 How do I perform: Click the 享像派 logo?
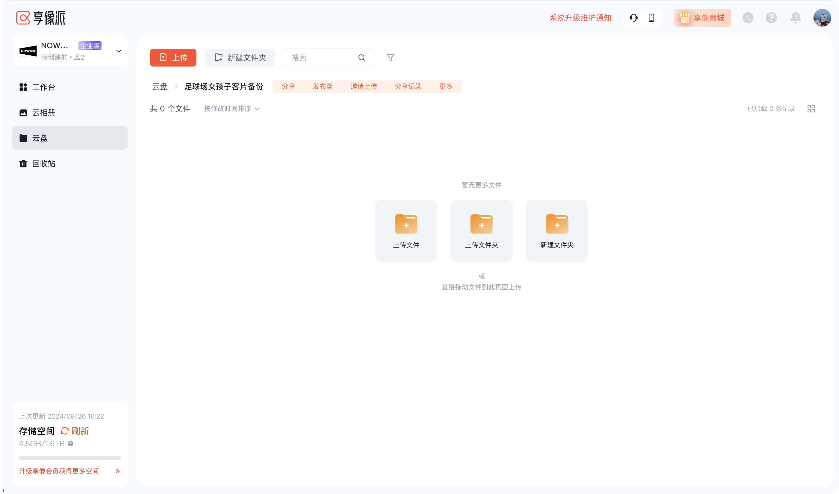(41, 18)
